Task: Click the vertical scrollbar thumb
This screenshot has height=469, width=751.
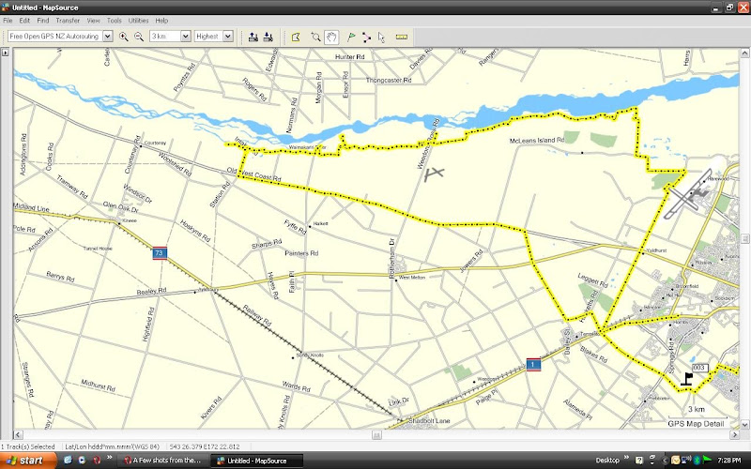Action: (x=744, y=238)
